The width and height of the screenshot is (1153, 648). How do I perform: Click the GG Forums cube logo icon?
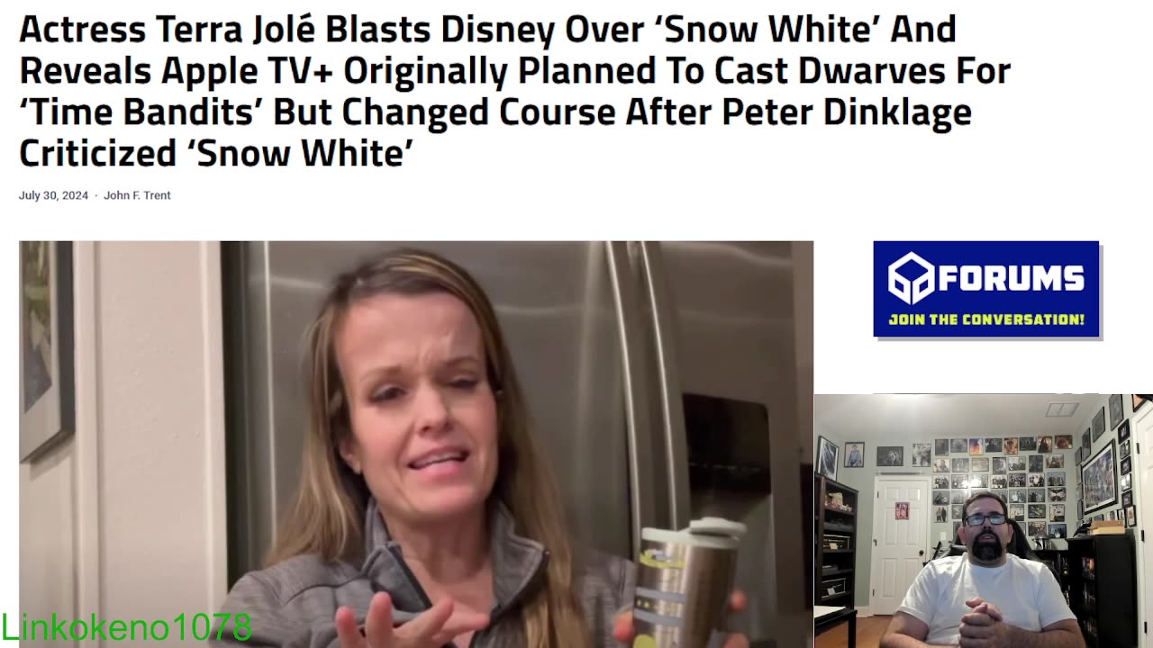coord(912,279)
